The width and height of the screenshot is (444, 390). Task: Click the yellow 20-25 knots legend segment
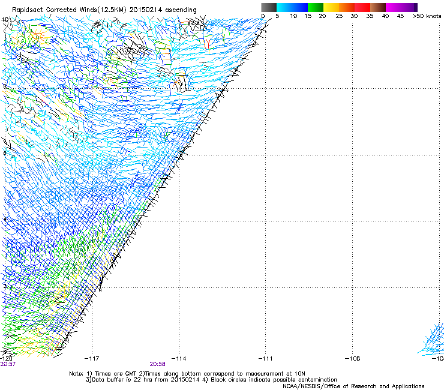[331, 7]
